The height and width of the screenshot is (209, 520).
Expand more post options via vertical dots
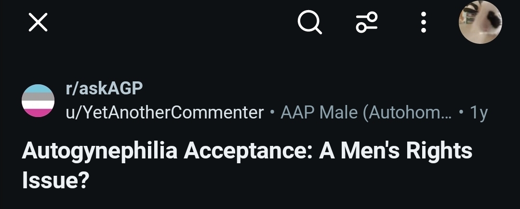423,23
